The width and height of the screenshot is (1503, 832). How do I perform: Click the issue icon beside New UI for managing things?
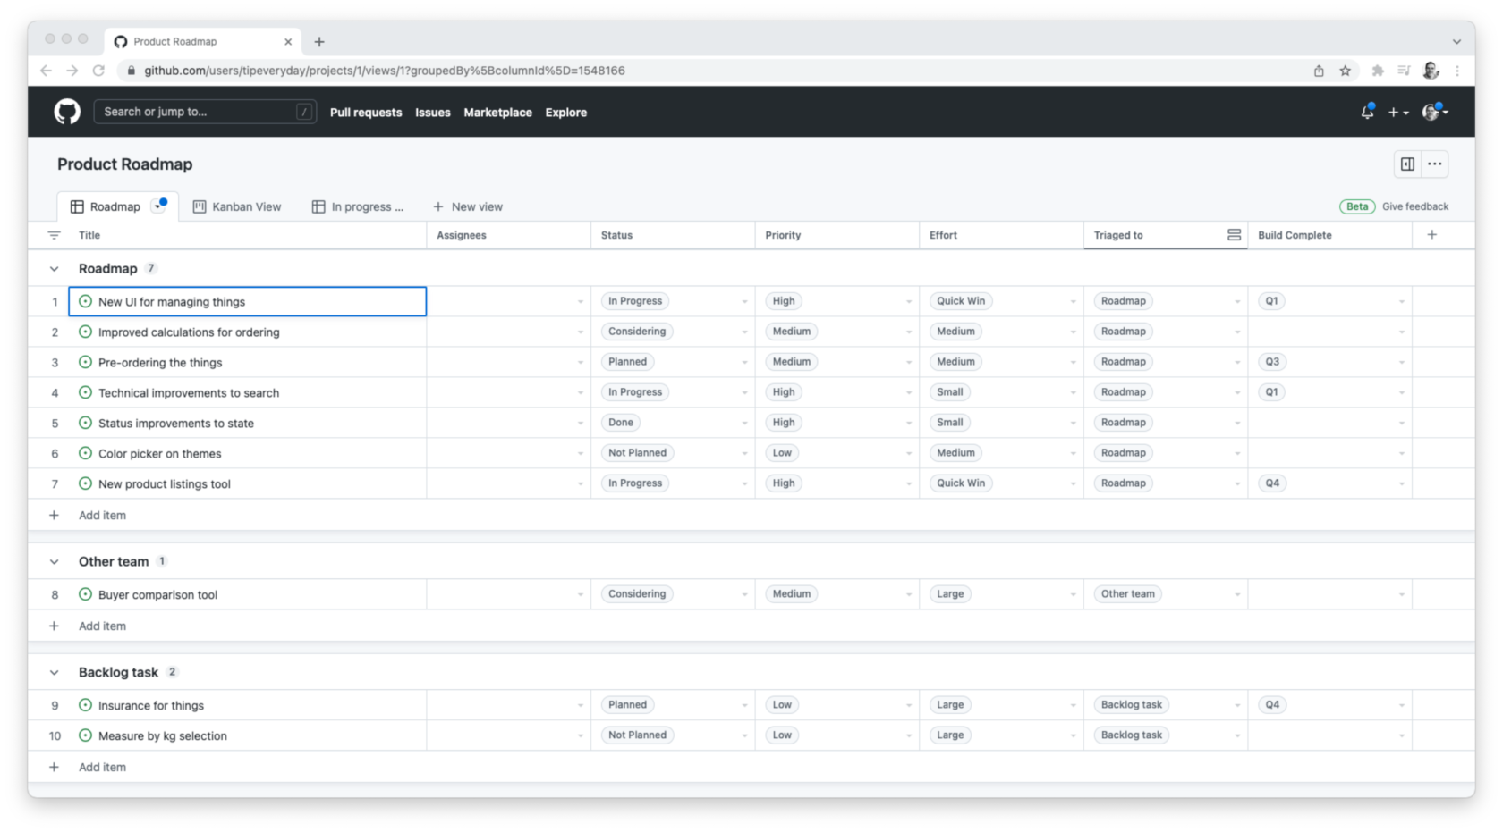85,301
